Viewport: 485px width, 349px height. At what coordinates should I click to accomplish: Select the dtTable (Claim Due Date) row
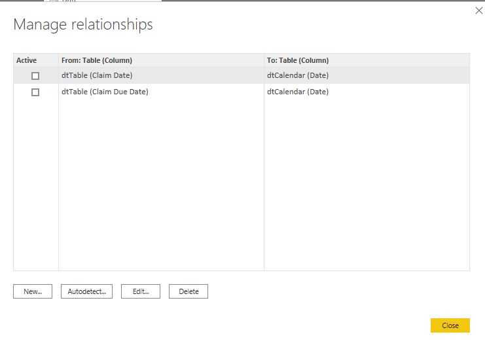tap(242, 92)
